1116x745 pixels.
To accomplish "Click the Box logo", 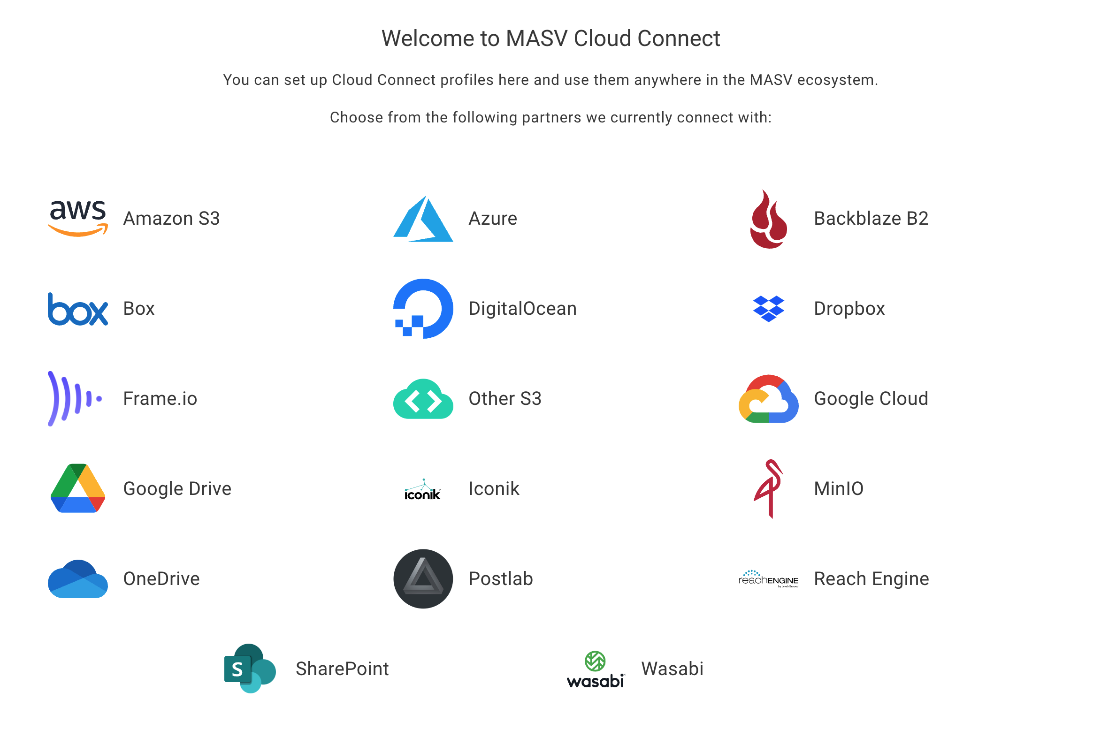I will pyautogui.click(x=77, y=308).
